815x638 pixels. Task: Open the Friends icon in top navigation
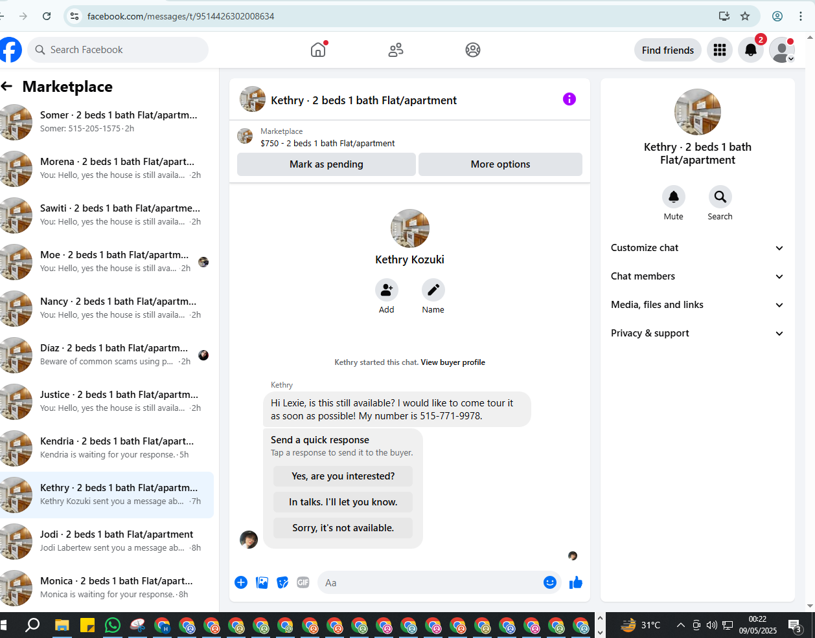tap(396, 50)
